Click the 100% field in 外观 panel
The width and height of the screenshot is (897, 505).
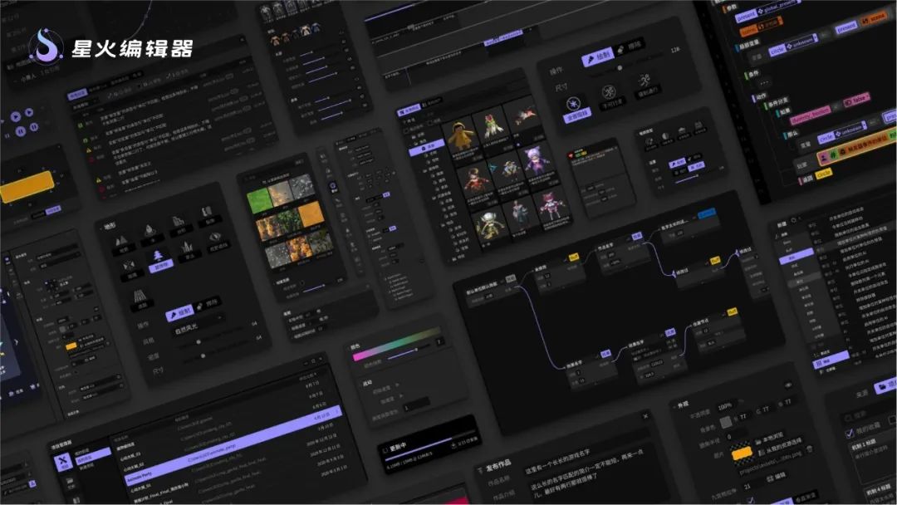click(x=725, y=406)
